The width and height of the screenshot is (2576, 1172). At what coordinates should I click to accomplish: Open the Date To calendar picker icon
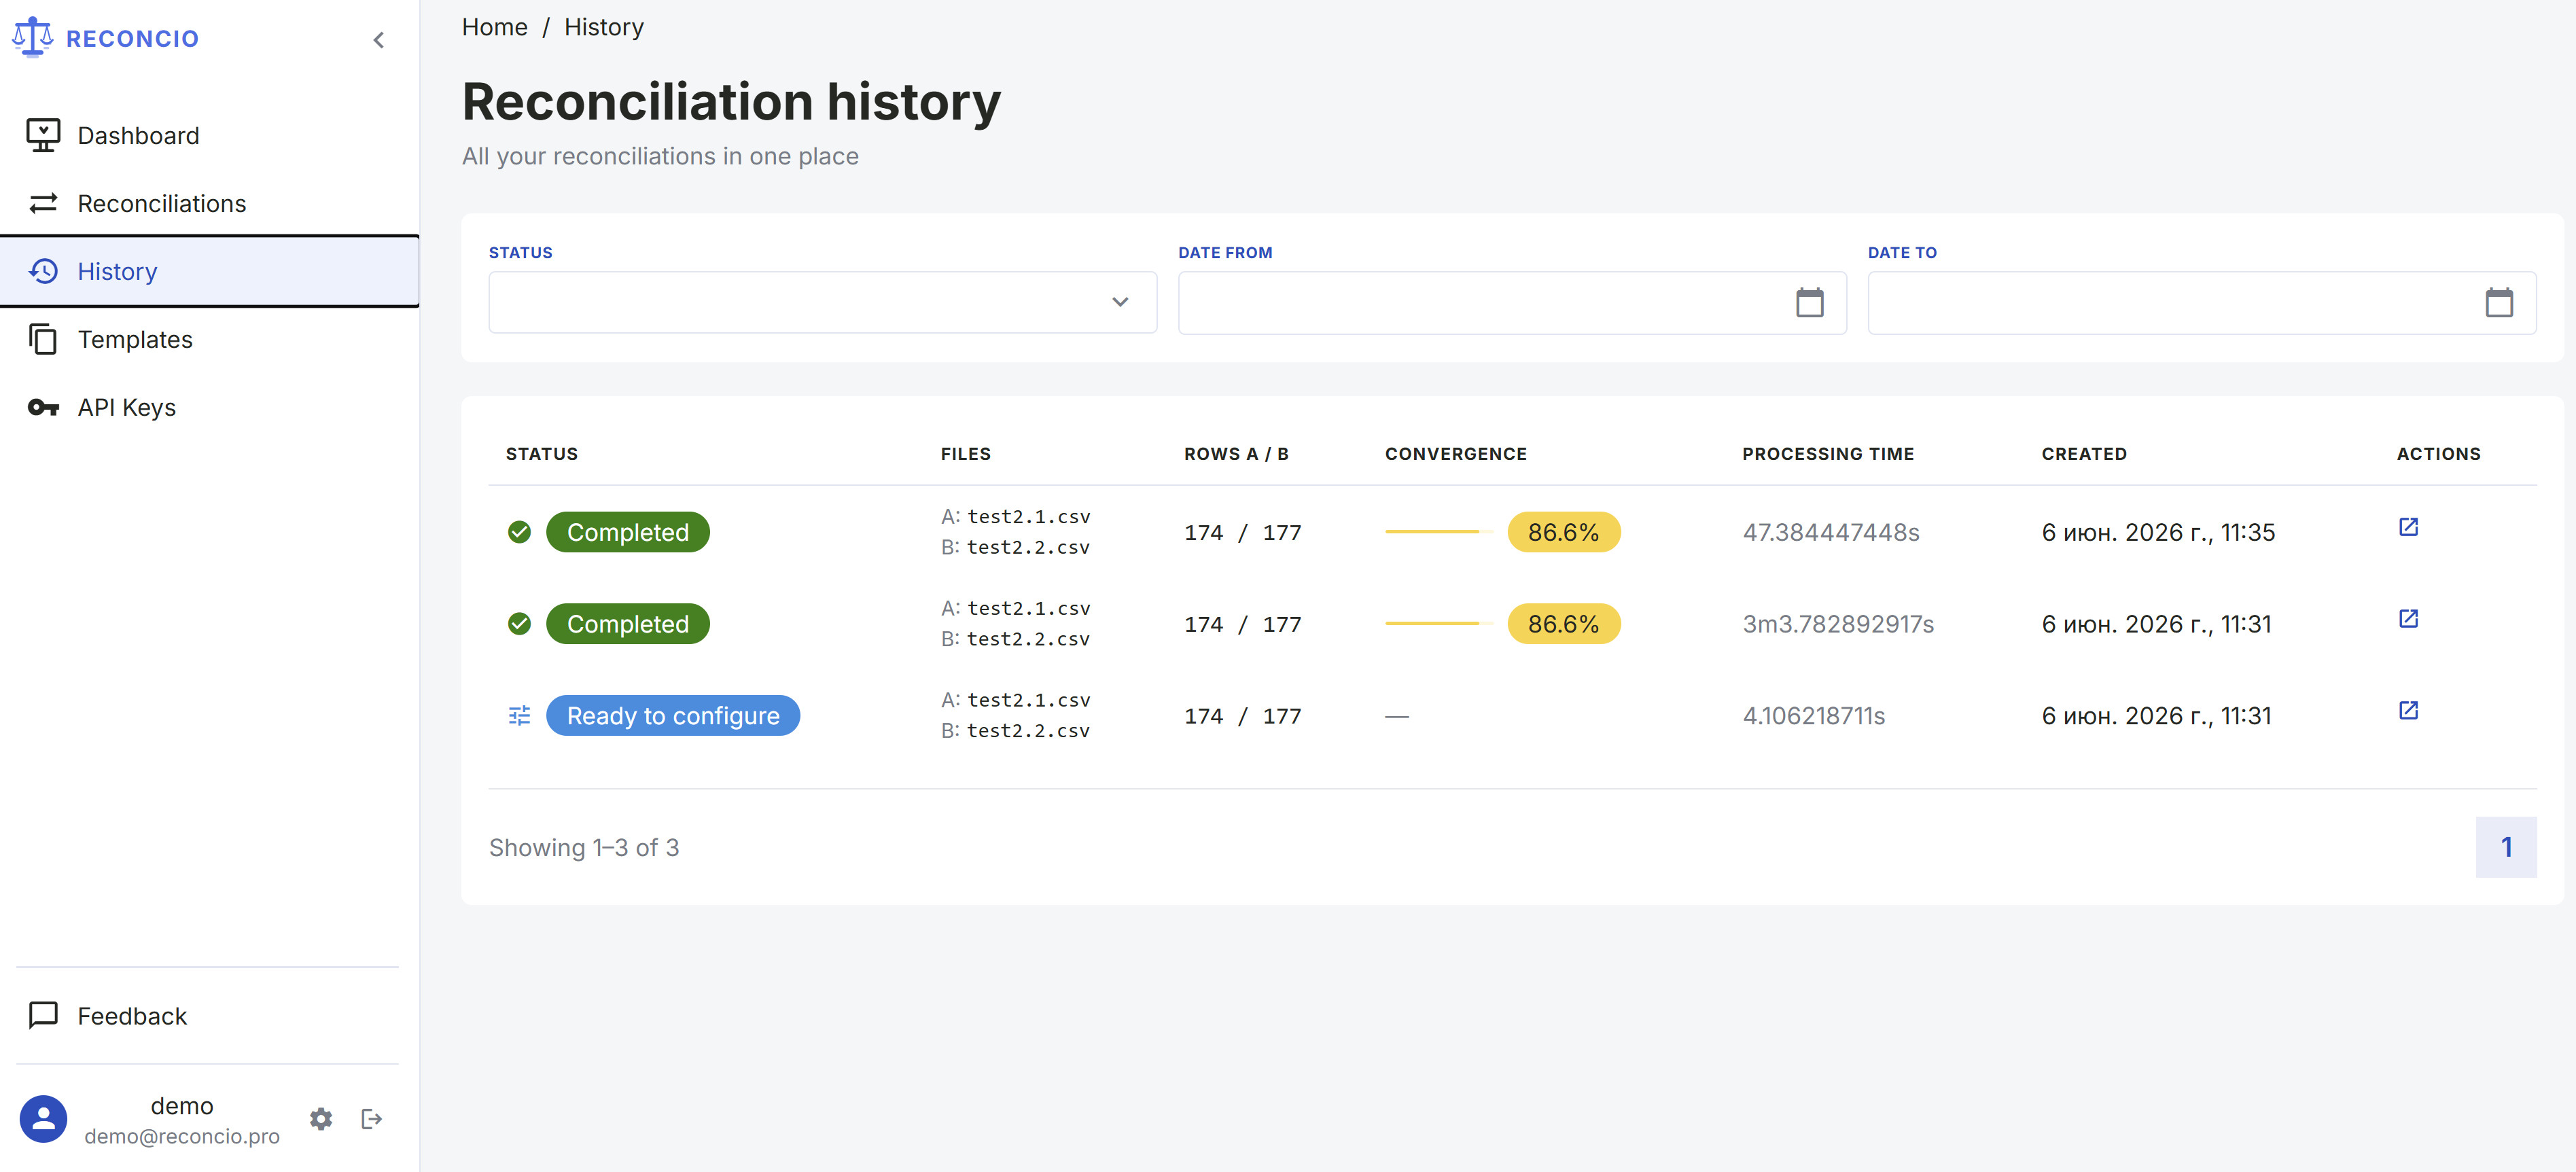pyautogui.click(x=2498, y=302)
